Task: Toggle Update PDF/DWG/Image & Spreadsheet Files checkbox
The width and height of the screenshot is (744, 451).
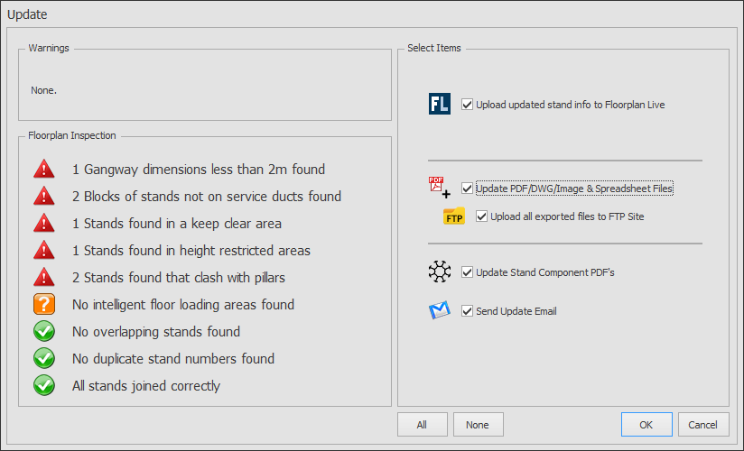Action: 467,189
